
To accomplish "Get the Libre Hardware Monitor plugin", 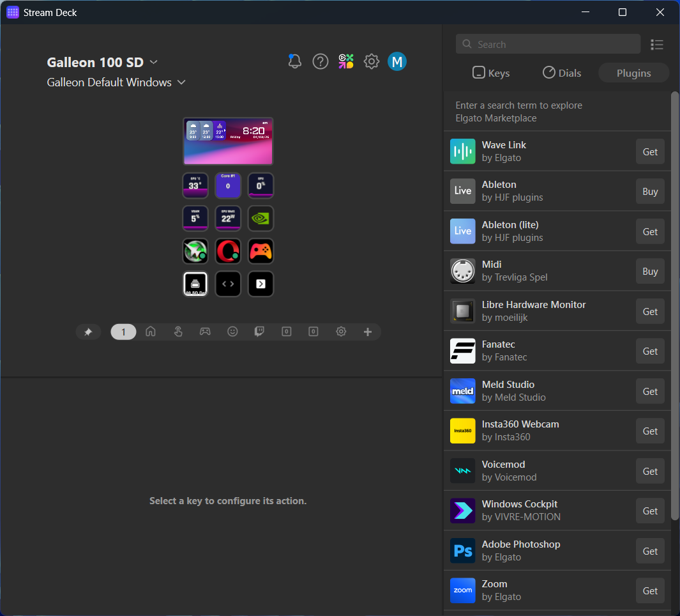I will click(649, 311).
